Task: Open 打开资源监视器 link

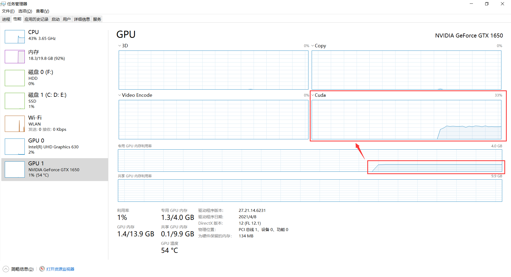Action: click(x=60, y=269)
